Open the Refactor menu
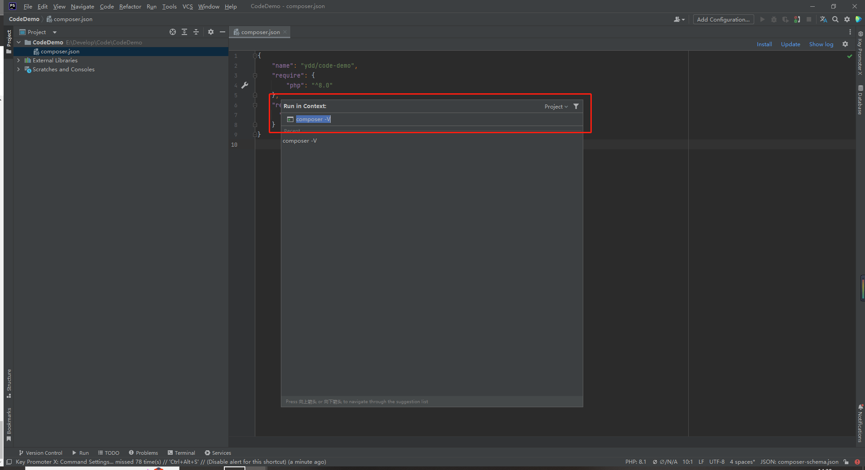The width and height of the screenshot is (865, 470). click(x=130, y=6)
